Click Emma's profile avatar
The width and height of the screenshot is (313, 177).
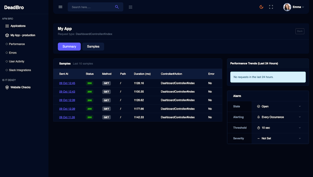(287, 7)
